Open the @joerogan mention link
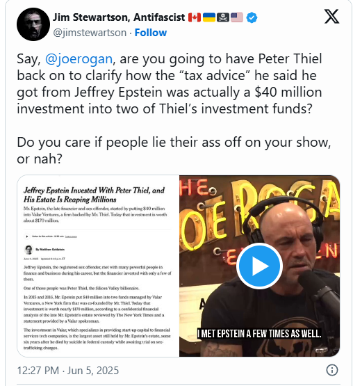 79,59
